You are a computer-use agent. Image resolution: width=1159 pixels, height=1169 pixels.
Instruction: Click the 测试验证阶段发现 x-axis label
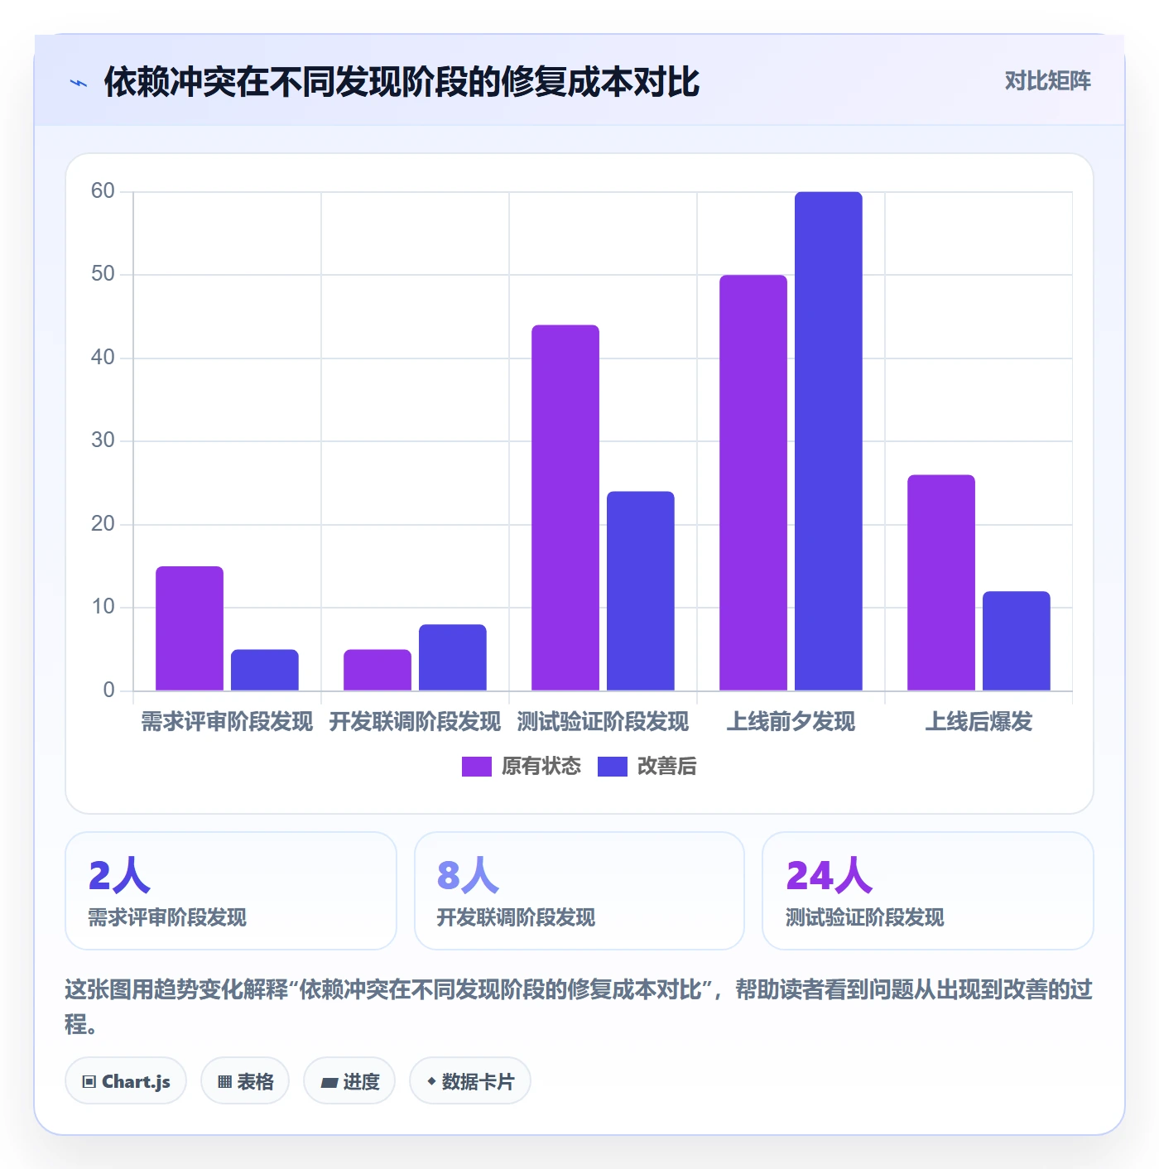pos(603,722)
